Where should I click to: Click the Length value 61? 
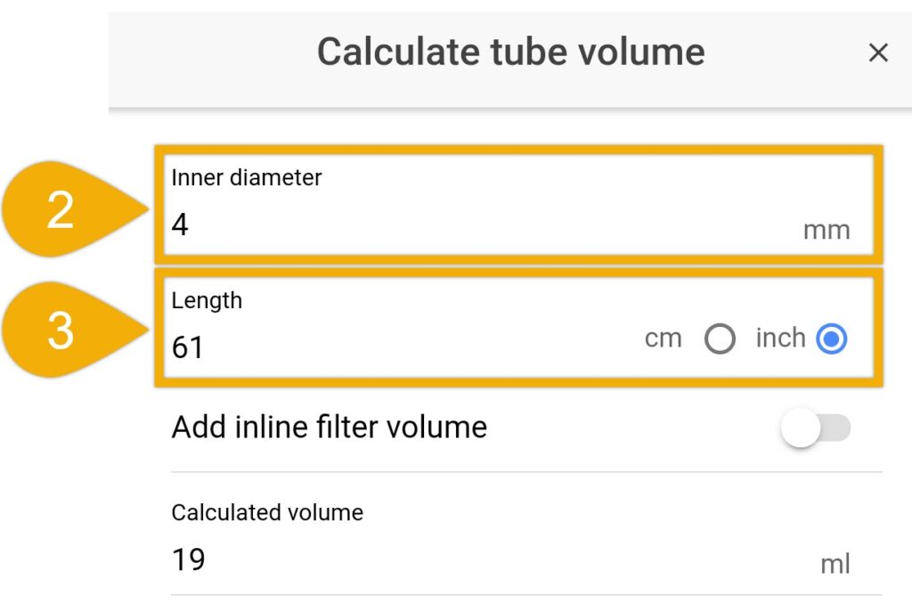187,347
